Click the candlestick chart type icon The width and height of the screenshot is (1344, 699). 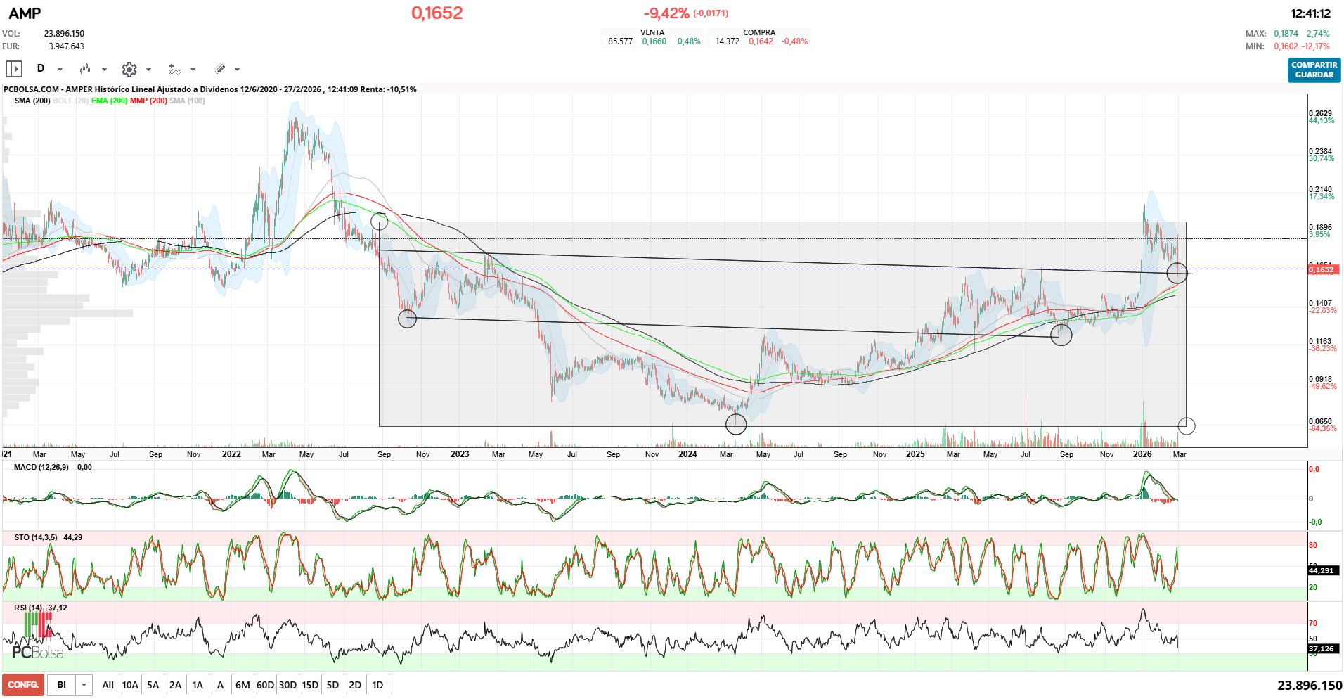click(85, 69)
